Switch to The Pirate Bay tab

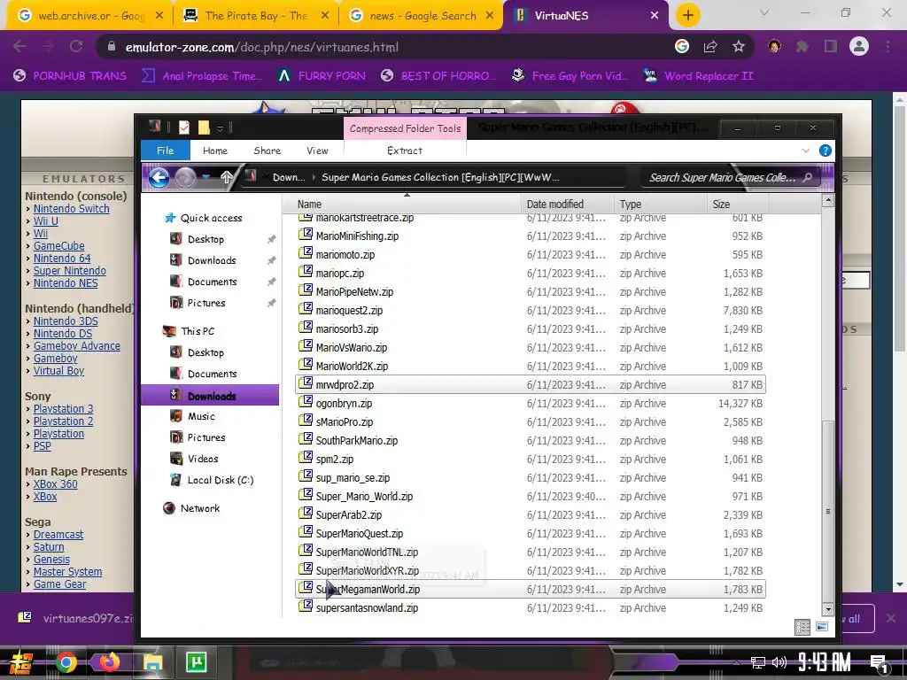[256, 16]
